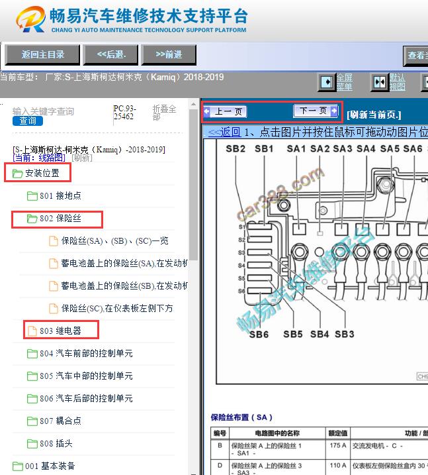Screen dimensions: 428x475
Task: Click the 编号 column header
Action: pyautogui.click(x=220, y=433)
